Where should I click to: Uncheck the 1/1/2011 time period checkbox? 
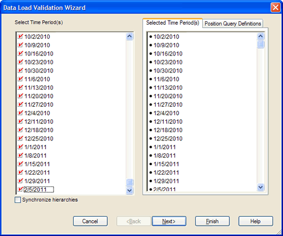[20, 147]
